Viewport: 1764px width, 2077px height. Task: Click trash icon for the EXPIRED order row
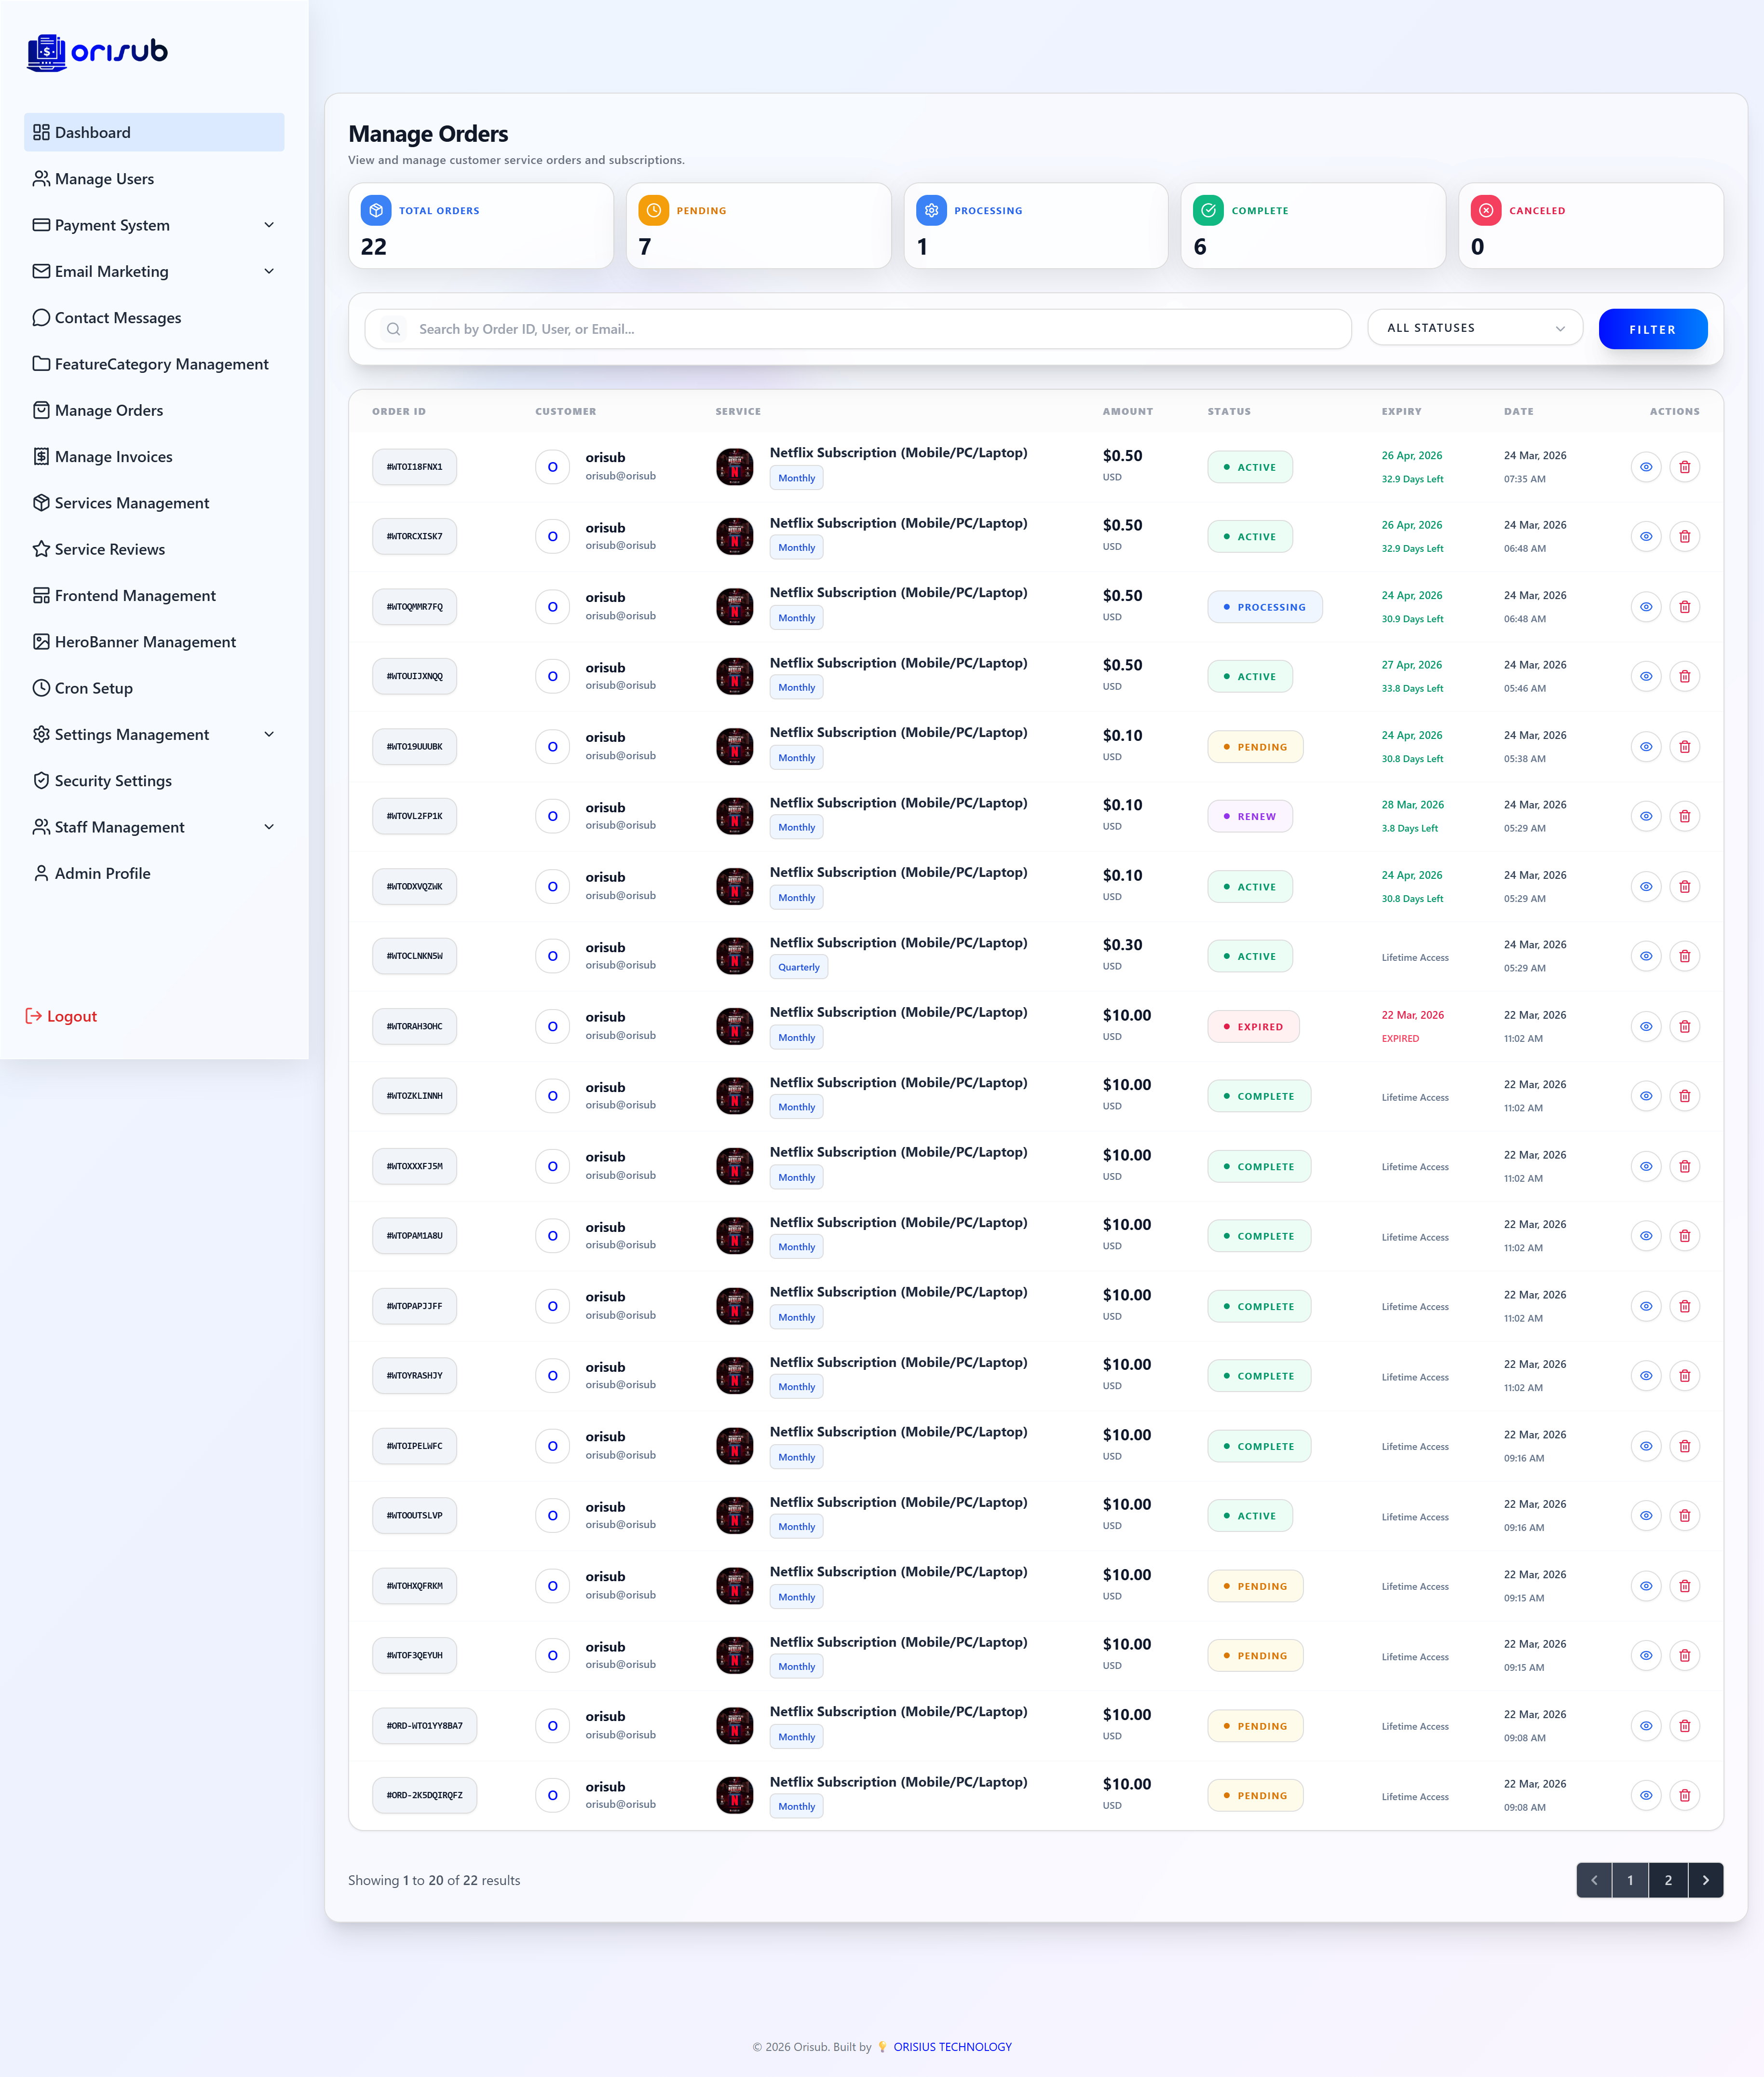pyautogui.click(x=1684, y=1026)
